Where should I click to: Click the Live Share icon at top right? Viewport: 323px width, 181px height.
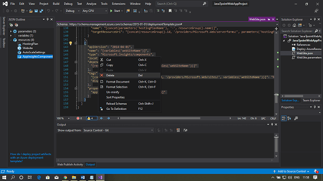316,11
